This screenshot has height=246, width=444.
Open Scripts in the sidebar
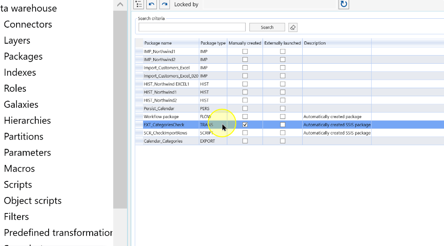[x=18, y=184]
